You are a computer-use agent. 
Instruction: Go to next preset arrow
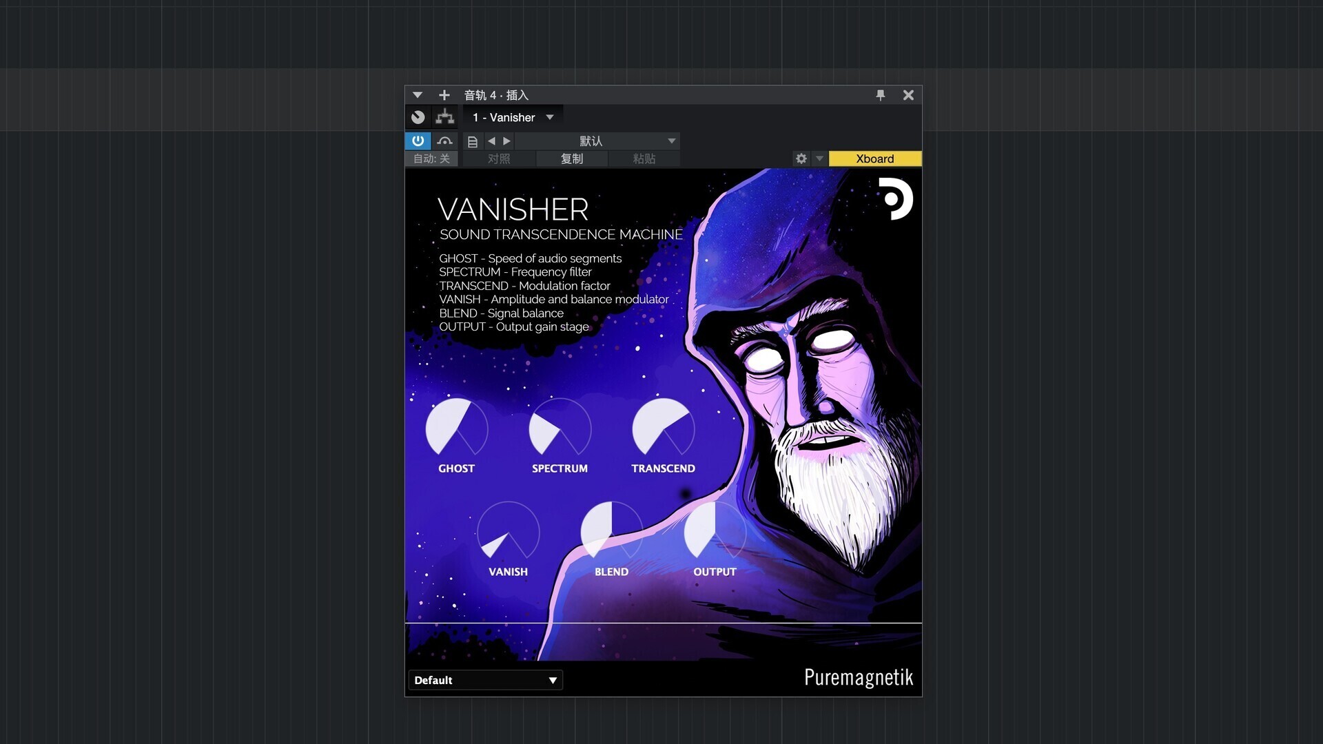(x=506, y=141)
